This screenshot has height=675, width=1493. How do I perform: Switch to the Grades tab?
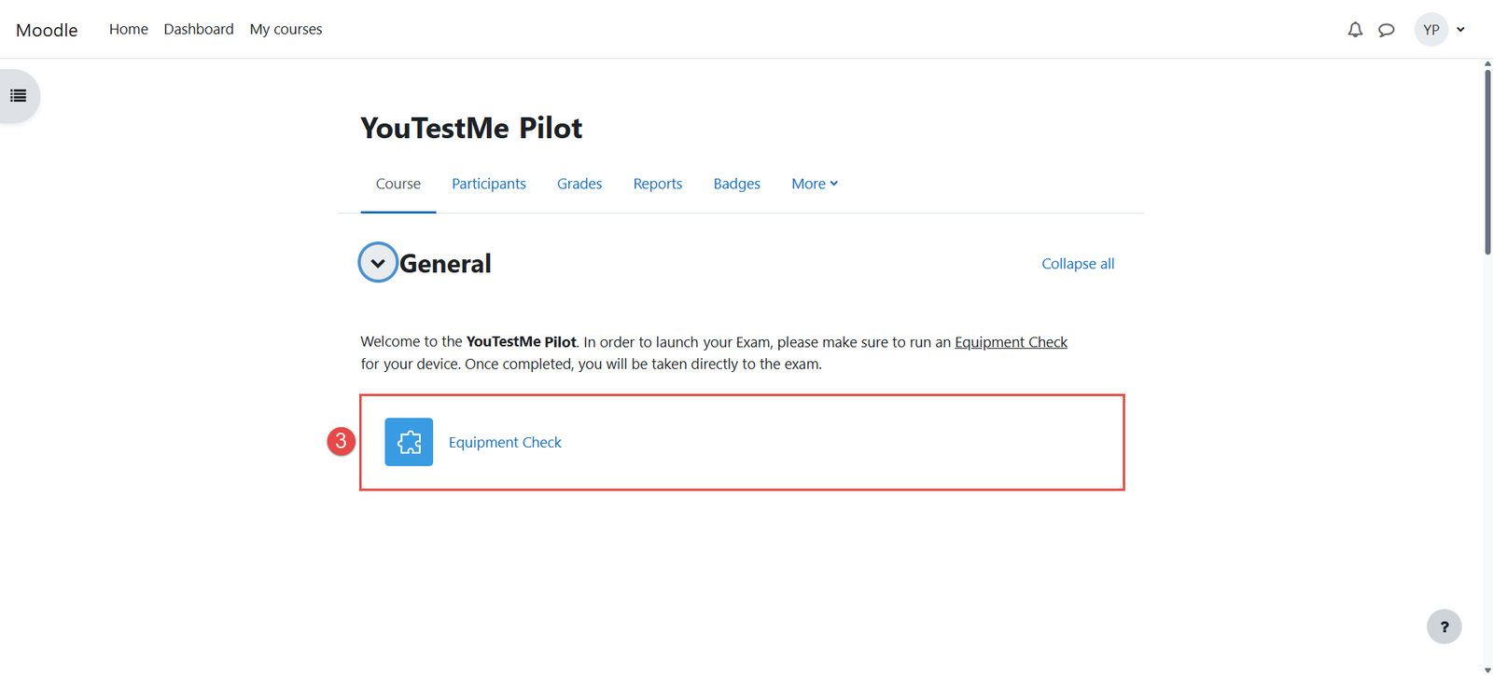[579, 184]
